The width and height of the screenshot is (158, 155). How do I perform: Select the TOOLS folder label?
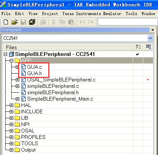[x=29, y=143]
